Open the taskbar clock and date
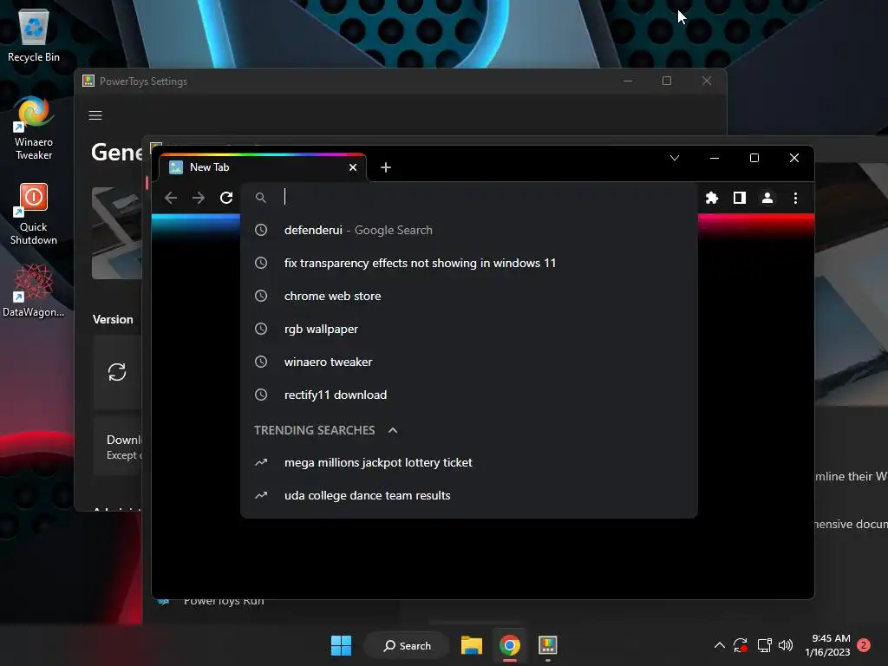This screenshot has width=888, height=666. click(827, 645)
